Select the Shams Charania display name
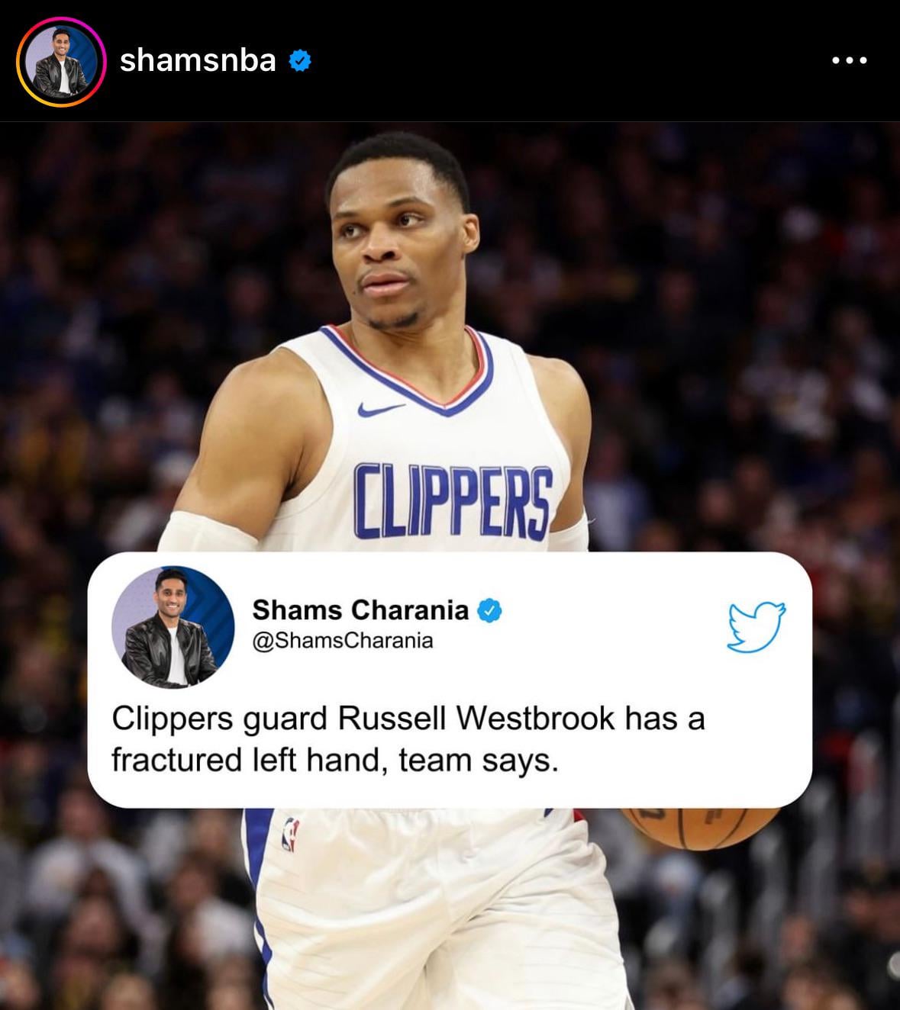This screenshot has width=900, height=1010. tap(360, 610)
